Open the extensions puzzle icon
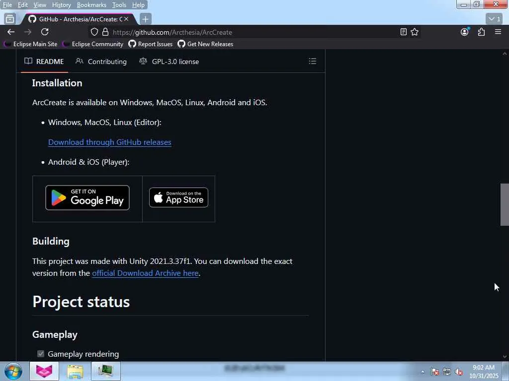This screenshot has width=509, height=381. pos(481,32)
